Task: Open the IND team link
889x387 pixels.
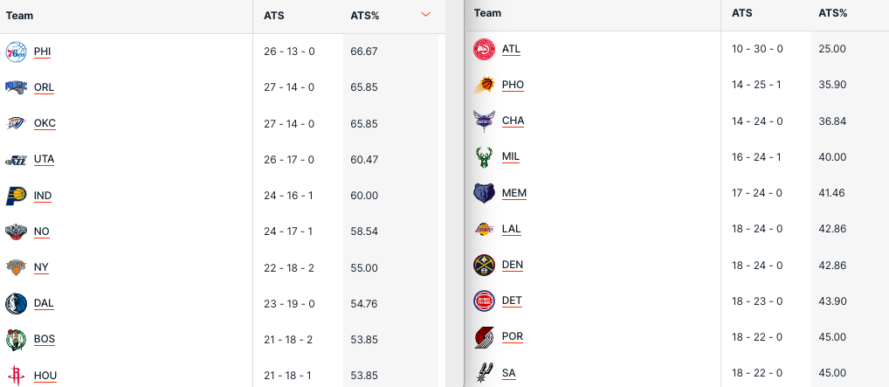Action: click(x=42, y=196)
